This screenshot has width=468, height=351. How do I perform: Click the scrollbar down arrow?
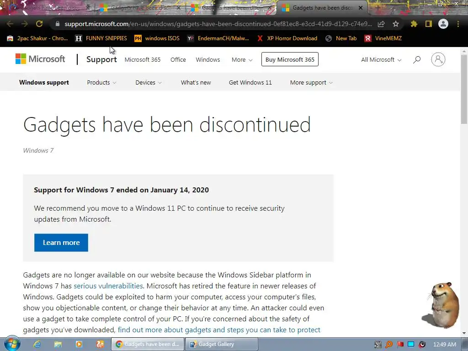click(x=464, y=333)
